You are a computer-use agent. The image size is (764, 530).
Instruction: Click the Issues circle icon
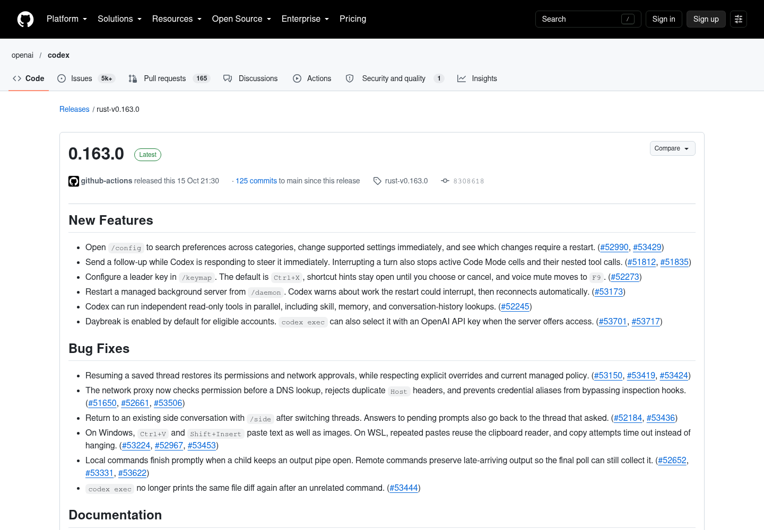click(62, 78)
